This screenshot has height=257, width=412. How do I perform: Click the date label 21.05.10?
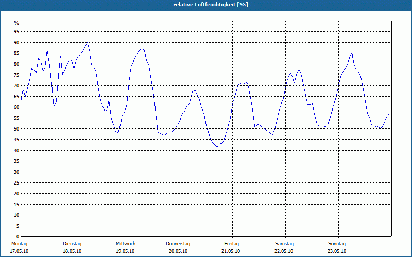[231, 251]
